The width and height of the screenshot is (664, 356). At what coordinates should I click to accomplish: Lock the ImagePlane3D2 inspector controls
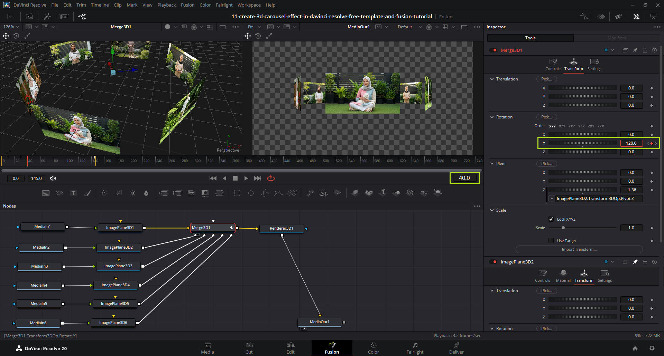click(645, 262)
